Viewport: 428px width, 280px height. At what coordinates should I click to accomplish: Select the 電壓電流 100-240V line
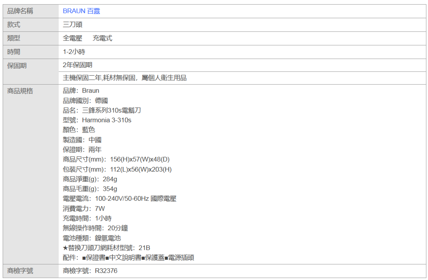119,199
